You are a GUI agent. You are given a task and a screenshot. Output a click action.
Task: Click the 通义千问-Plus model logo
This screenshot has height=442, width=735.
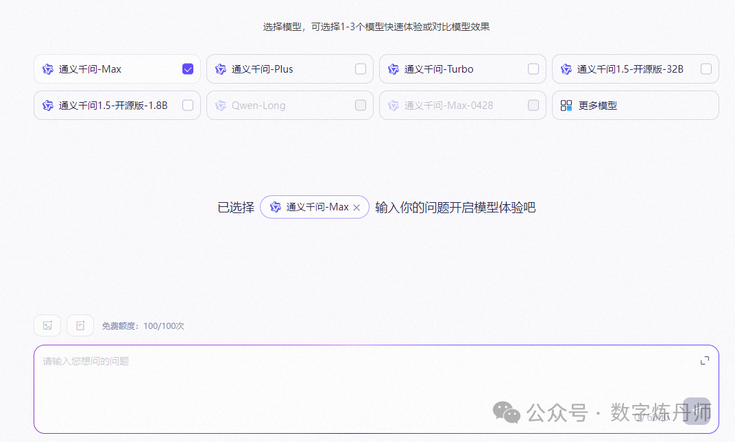pyautogui.click(x=221, y=69)
